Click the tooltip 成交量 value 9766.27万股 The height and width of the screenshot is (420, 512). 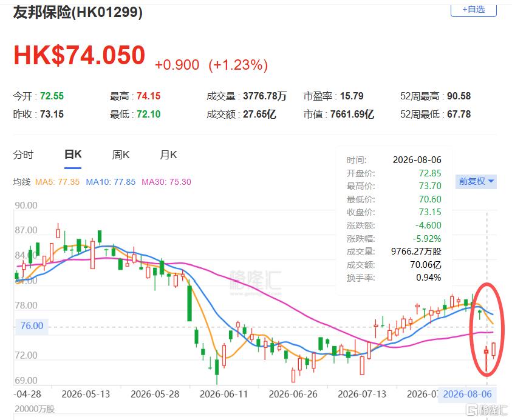click(416, 252)
